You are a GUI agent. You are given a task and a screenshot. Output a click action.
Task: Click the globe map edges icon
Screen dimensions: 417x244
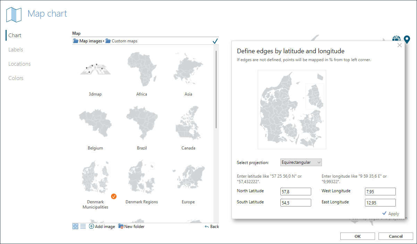(396, 39)
